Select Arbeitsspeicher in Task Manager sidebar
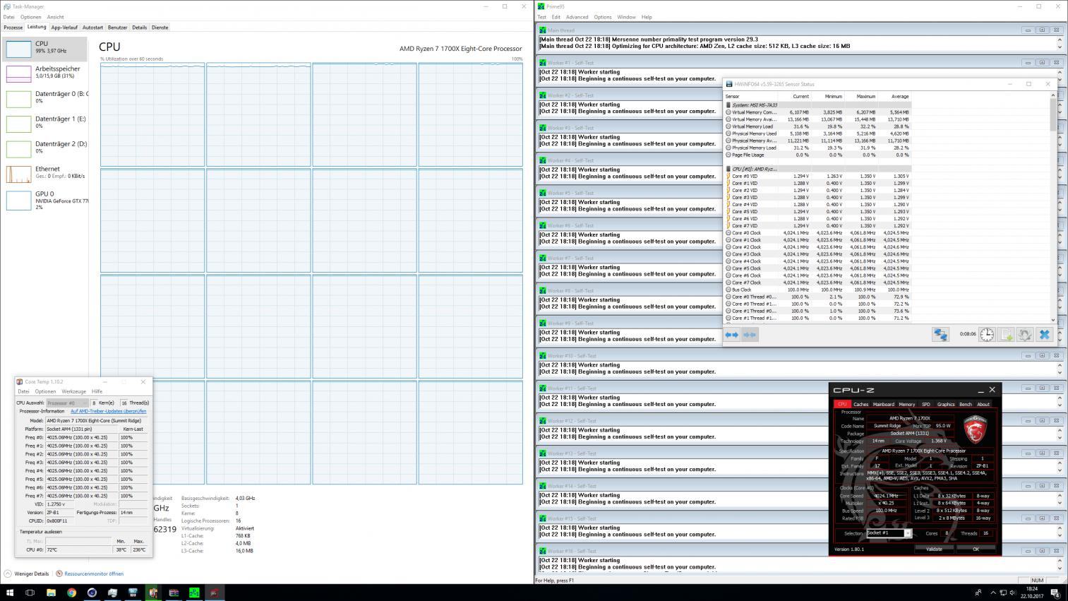1068x601 pixels. click(46, 73)
